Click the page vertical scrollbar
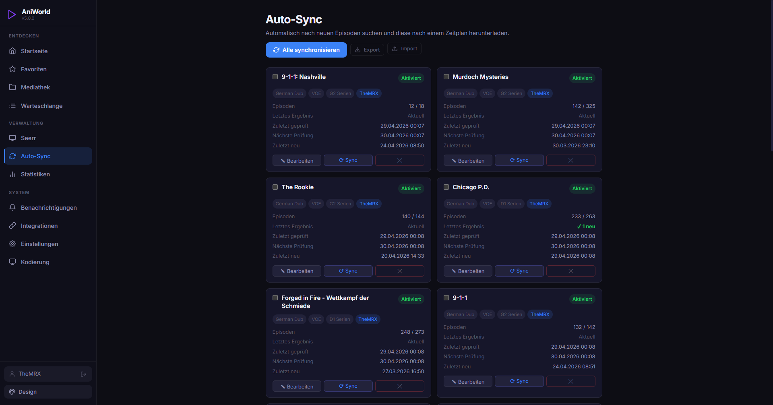This screenshot has height=405, width=773. (771, 76)
